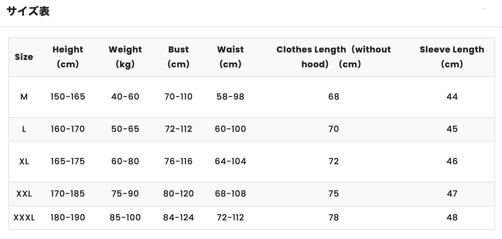This screenshot has width=502, height=239.
Task: Click the Clothes Length column header
Action: (x=334, y=57)
